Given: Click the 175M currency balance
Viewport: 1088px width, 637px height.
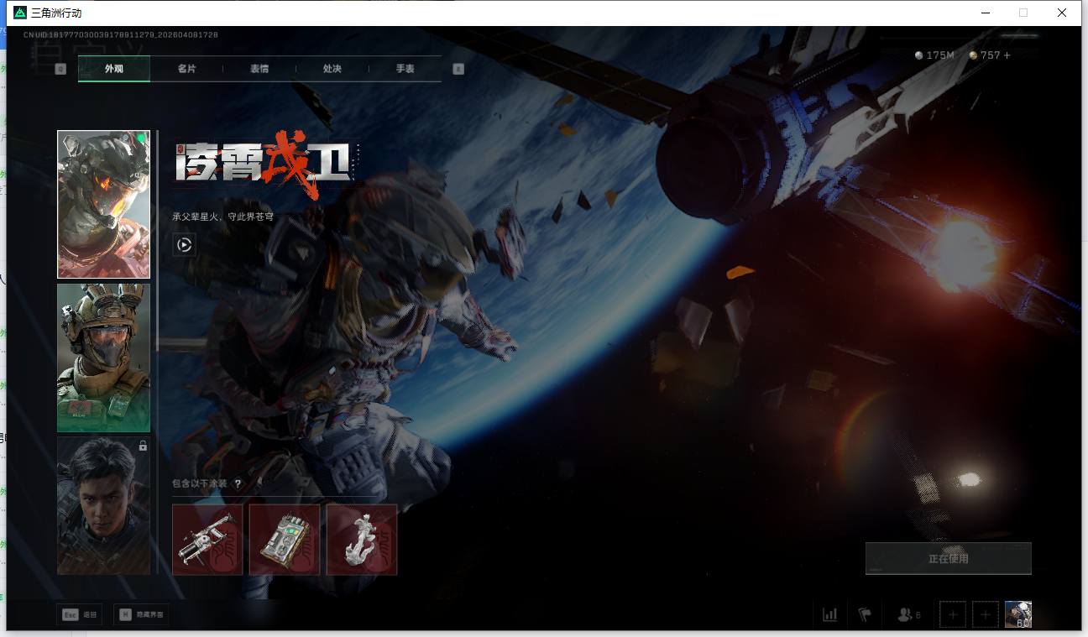Looking at the screenshot, I should coord(935,55).
